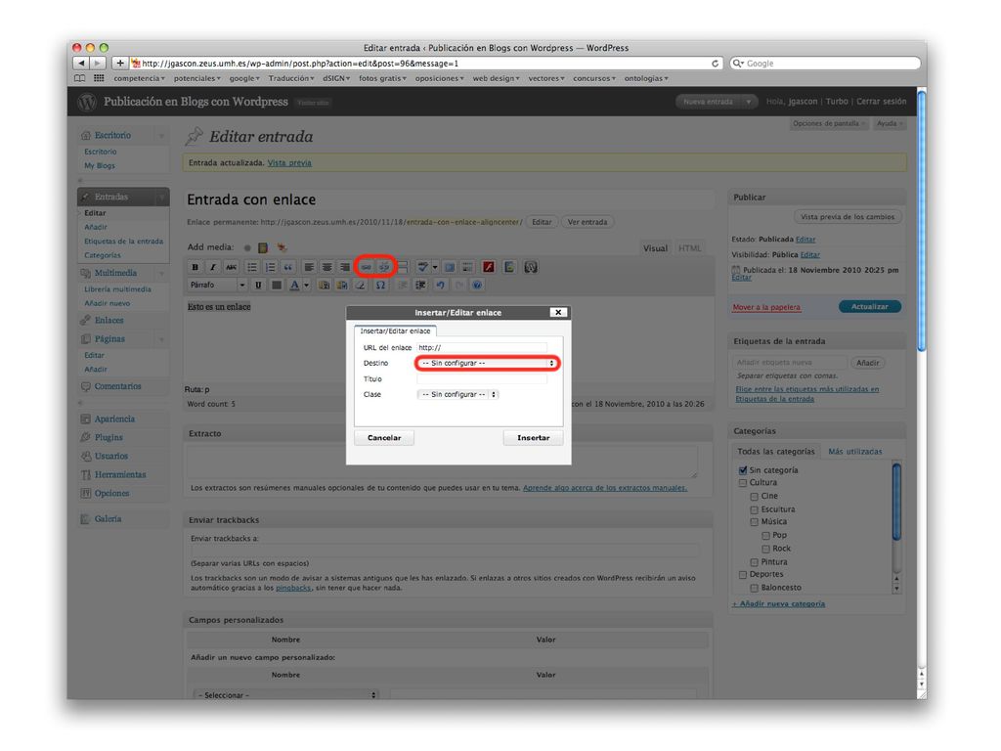Switch to the HTML editor tab

(689, 248)
